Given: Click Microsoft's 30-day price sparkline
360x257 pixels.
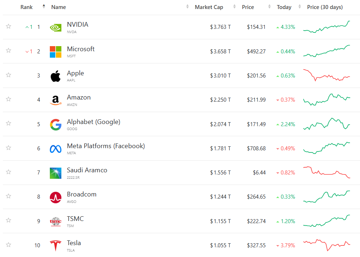Looking at the screenshot, I should [x=327, y=51].
